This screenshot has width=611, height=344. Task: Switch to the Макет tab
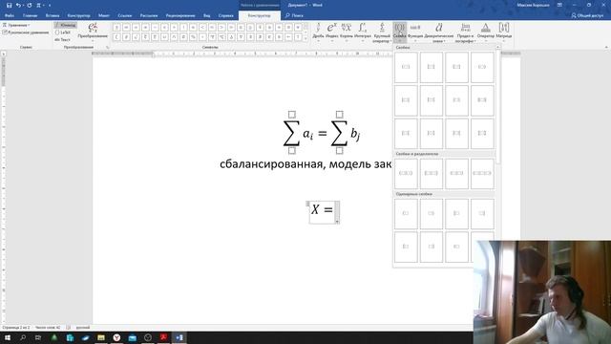pyautogui.click(x=104, y=15)
